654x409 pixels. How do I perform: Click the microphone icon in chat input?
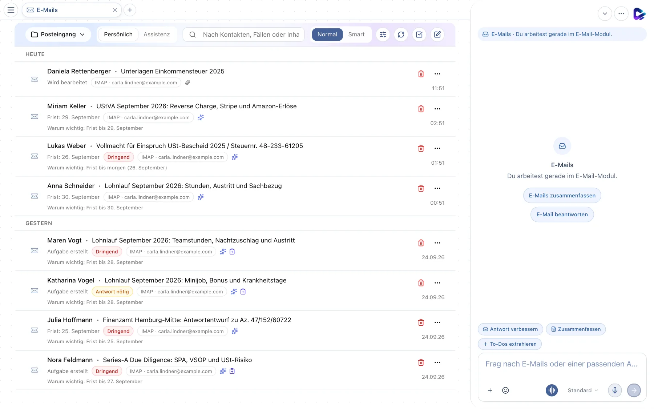coord(615,390)
